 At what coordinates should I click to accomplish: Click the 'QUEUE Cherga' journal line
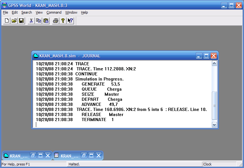coord(79,89)
